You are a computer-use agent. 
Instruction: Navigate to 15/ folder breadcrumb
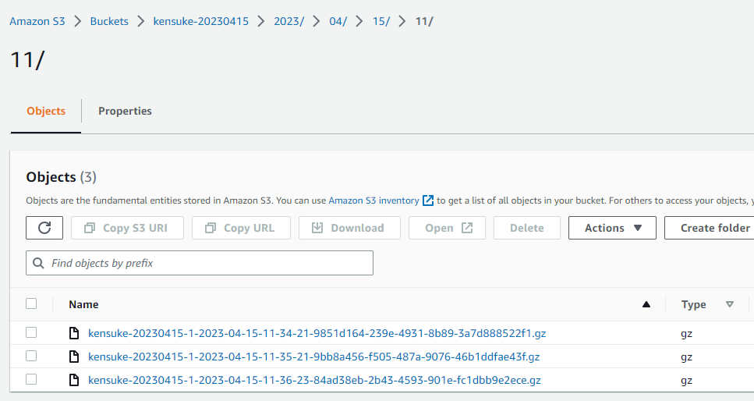381,21
